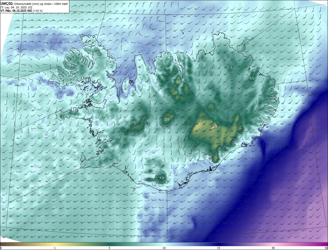Click the 3.2 value label on the map
This screenshot has height=250, width=328.
click(179, 82)
